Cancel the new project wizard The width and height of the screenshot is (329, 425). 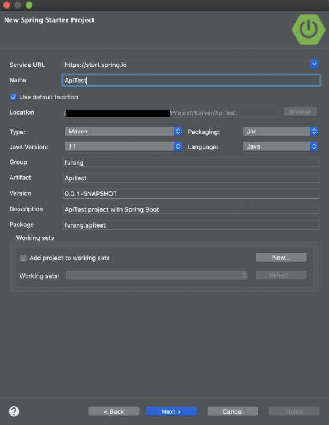point(233,411)
